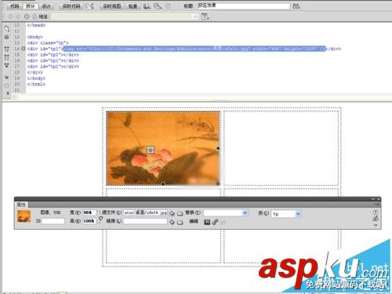This screenshot has height=294, width=392.
Task: Open the Properties panel options menu icon
Action: [376, 205]
